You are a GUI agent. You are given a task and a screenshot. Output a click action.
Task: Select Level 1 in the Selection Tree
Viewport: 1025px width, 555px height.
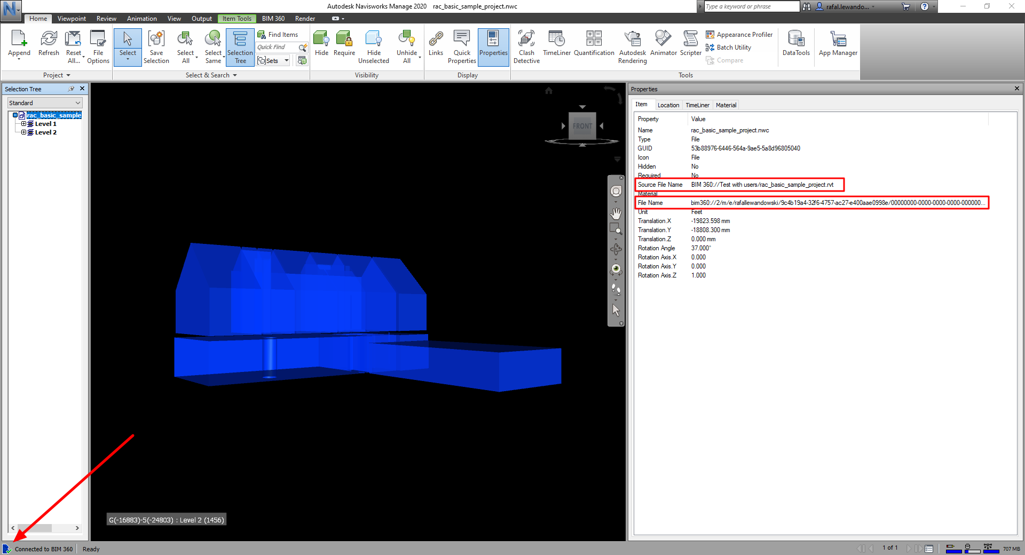coord(45,124)
